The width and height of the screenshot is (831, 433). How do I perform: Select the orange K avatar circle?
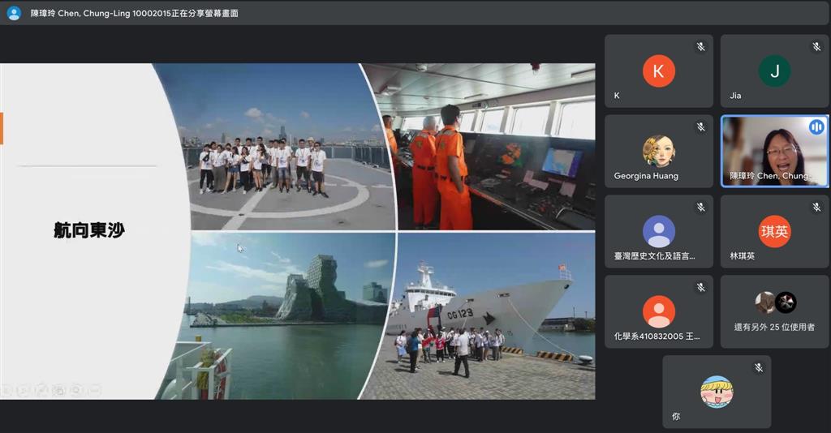coord(658,71)
